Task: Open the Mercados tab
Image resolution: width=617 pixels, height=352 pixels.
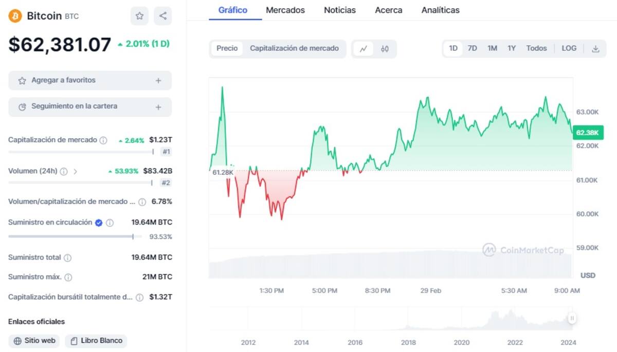Action: [x=285, y=10]
